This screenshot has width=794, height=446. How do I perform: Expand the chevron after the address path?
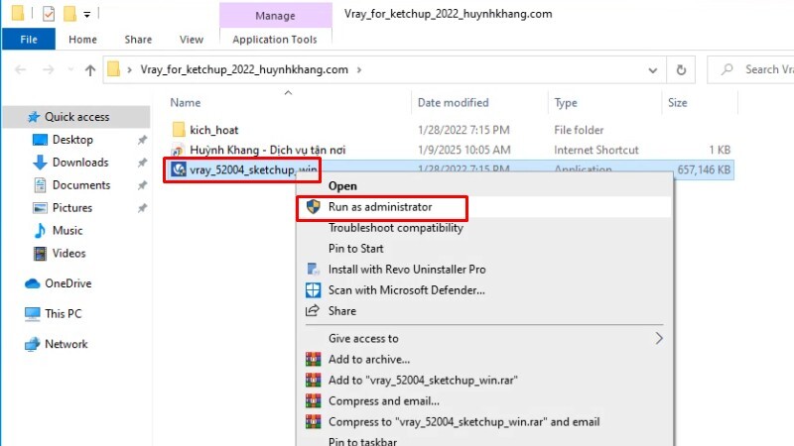pyautogui.click(x=359, y=69)
